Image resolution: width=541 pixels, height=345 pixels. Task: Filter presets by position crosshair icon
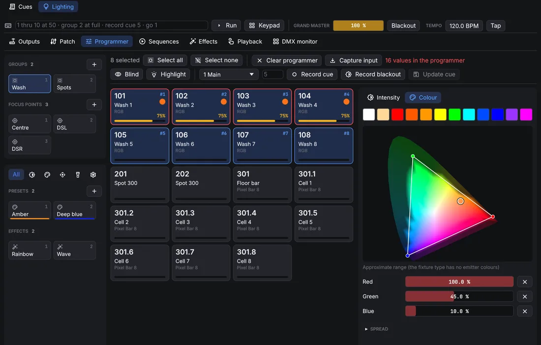click(62, 175)
